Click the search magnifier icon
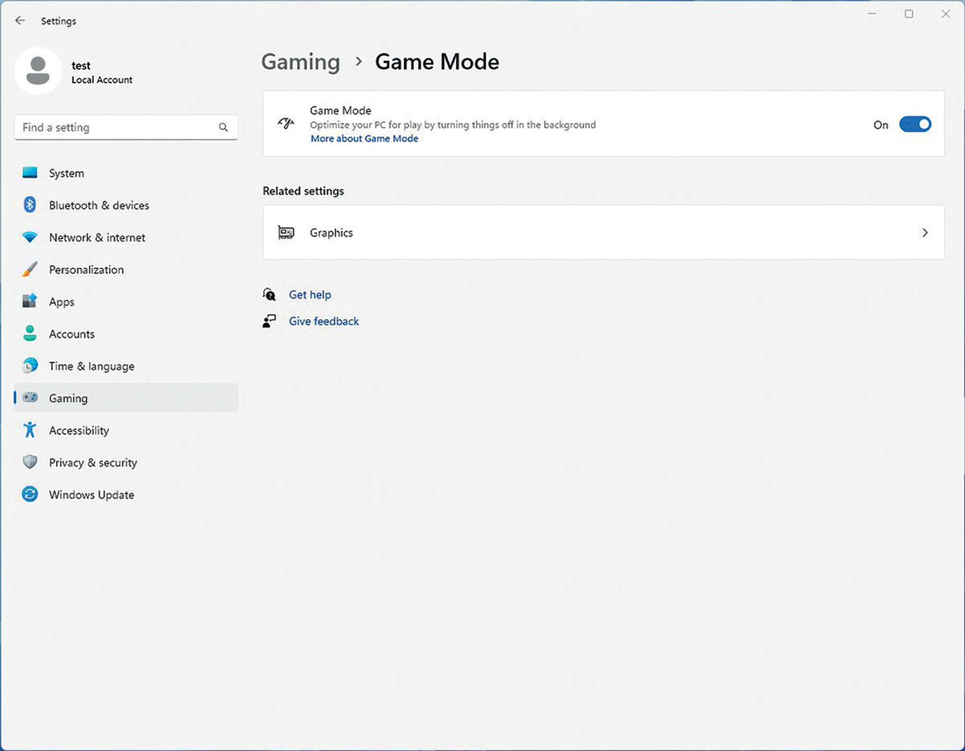This screenshot has height=751, width=965. click(223, 127)
